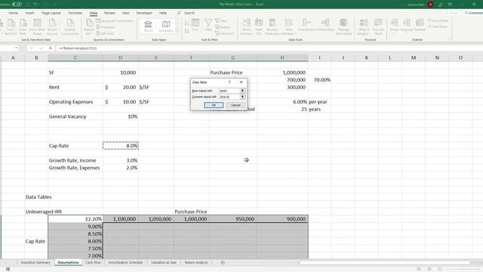Image resolution: width=483 pixels, height=272 pixels.
Task: Click the Data Table dialog help icon
Action: (x=229, y=82)
